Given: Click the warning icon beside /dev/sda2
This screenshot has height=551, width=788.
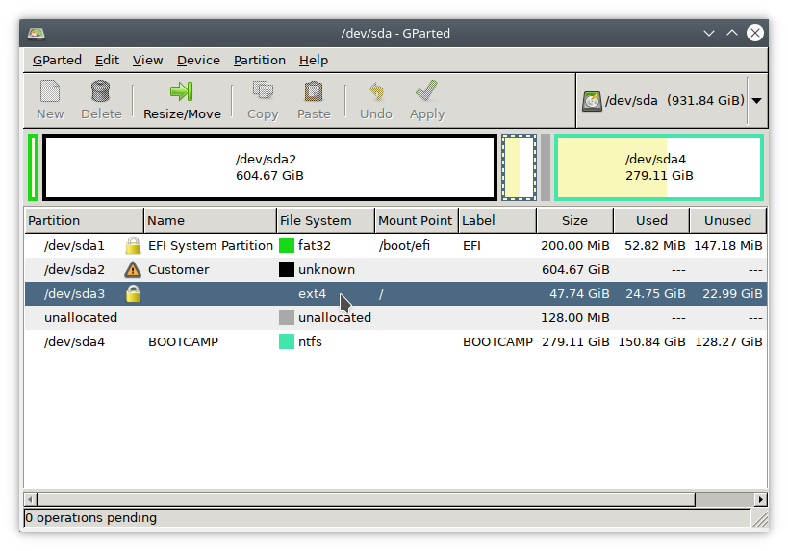Looking at the screenshot, I should [x=133, y=270].
